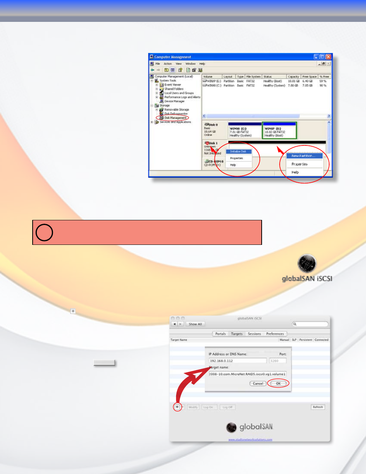Screen dimensions: 366x474
Task: Open the Action menu
Action: [x=168, y=64]
